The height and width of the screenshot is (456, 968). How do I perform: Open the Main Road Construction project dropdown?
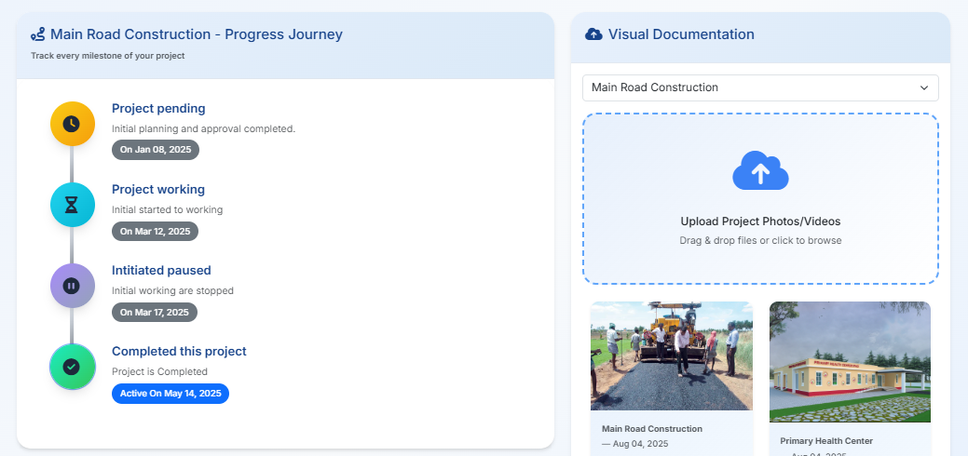(x=760, y=87)
